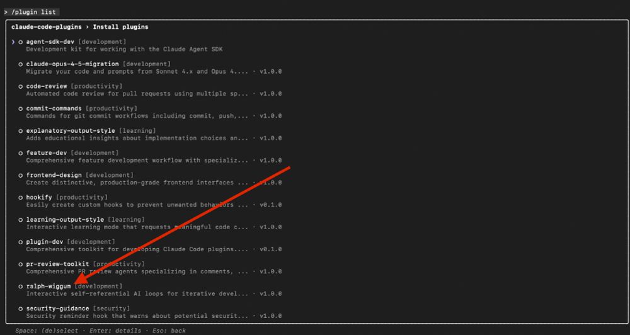Click "Development kit for working with the Claude Agent SDK"
Image resolution: width=630 pixels, height=335 pixels.
pos(124,49)
